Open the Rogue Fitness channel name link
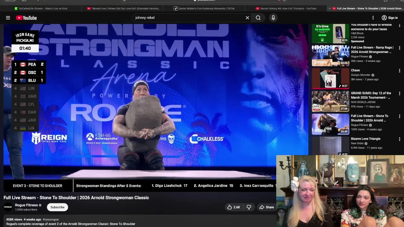The height and width of the screenshot is (227, 404). 27,205
